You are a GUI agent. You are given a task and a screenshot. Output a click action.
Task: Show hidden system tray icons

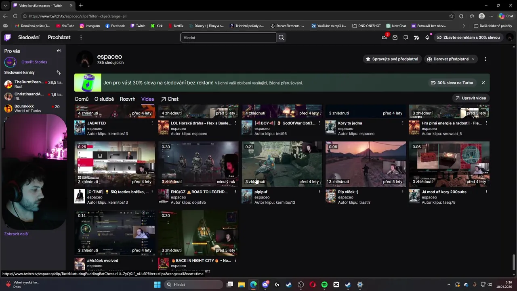449,285
